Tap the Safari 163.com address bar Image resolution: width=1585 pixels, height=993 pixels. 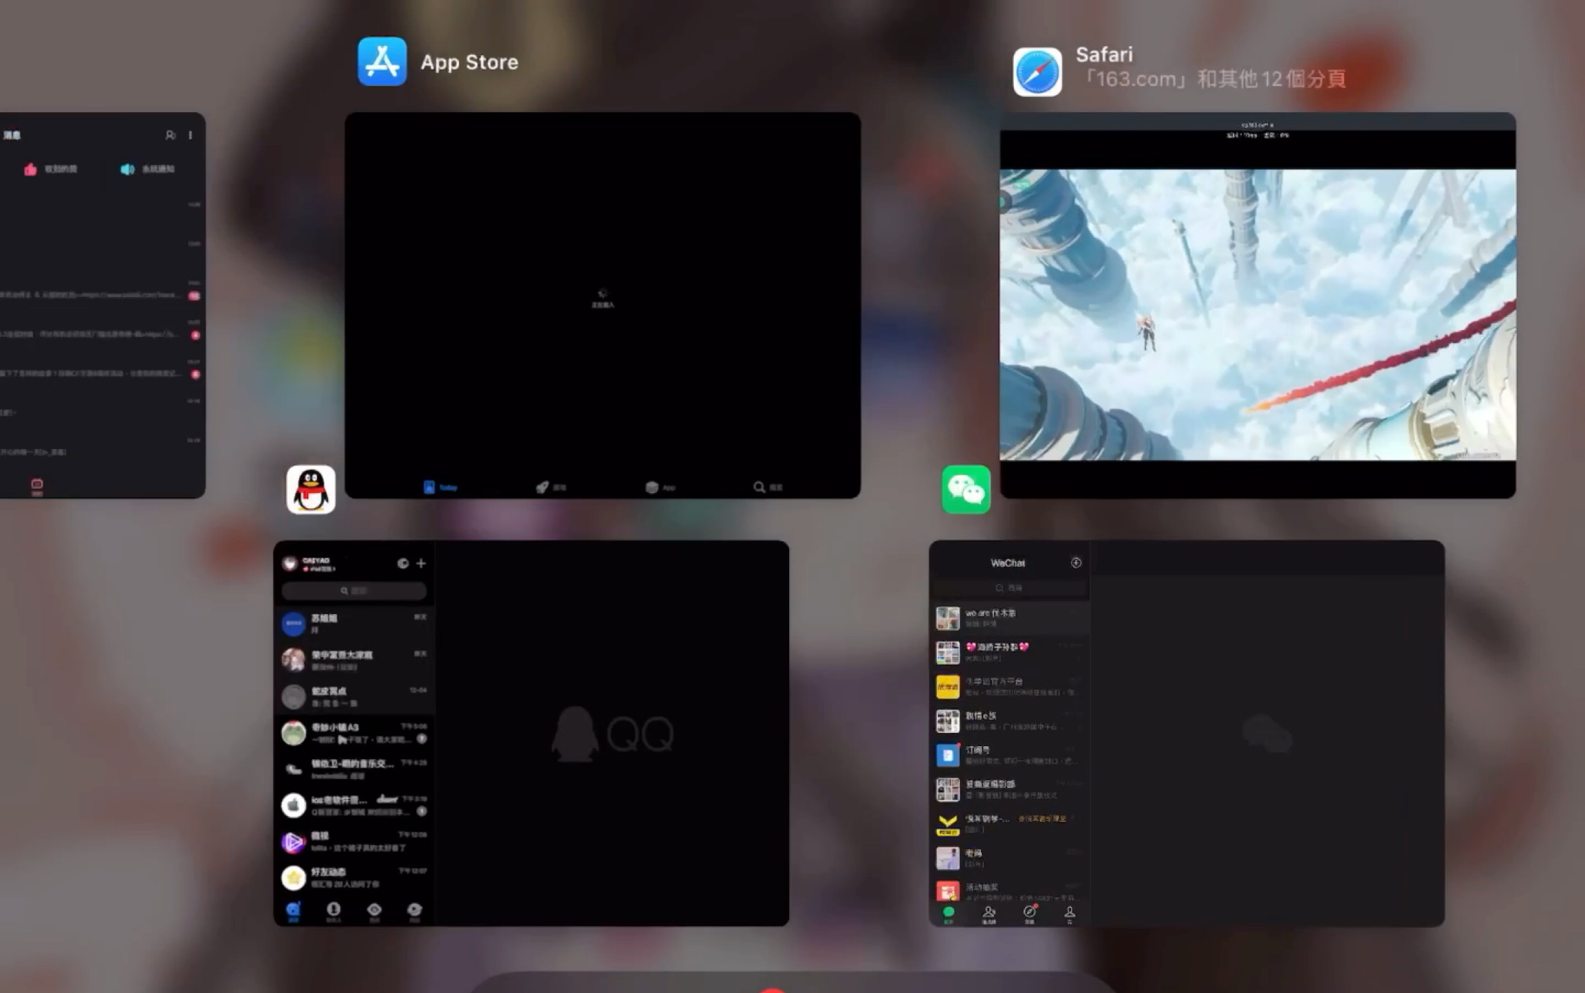coord(1258,125)
